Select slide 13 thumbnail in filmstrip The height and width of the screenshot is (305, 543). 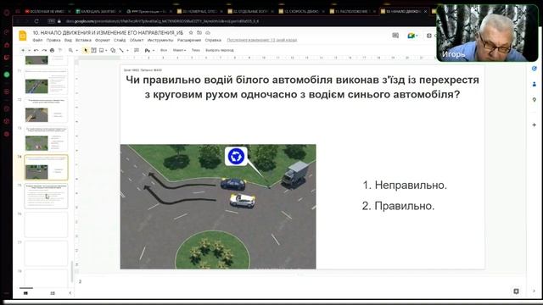[x=46, y=139]
